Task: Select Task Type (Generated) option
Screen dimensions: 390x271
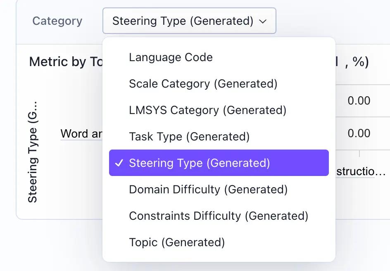Action: coord(189,137)
